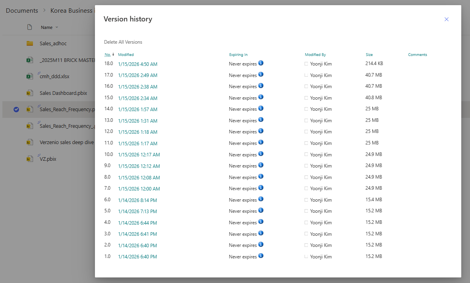Image resolution: width=470 pixels, height=283 pixels.
Task: Select version number 11.0 cell
Action: (108, 143)
